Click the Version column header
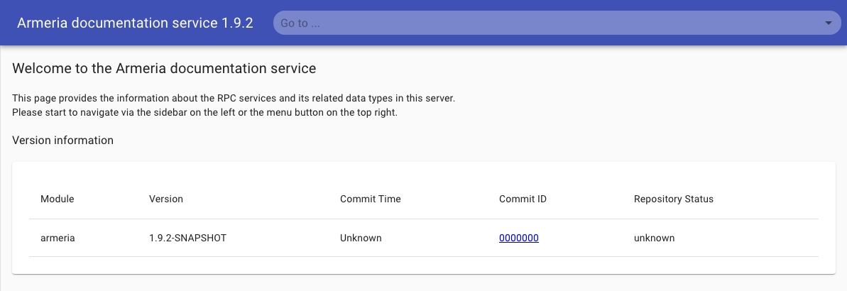 coord(165,199)
